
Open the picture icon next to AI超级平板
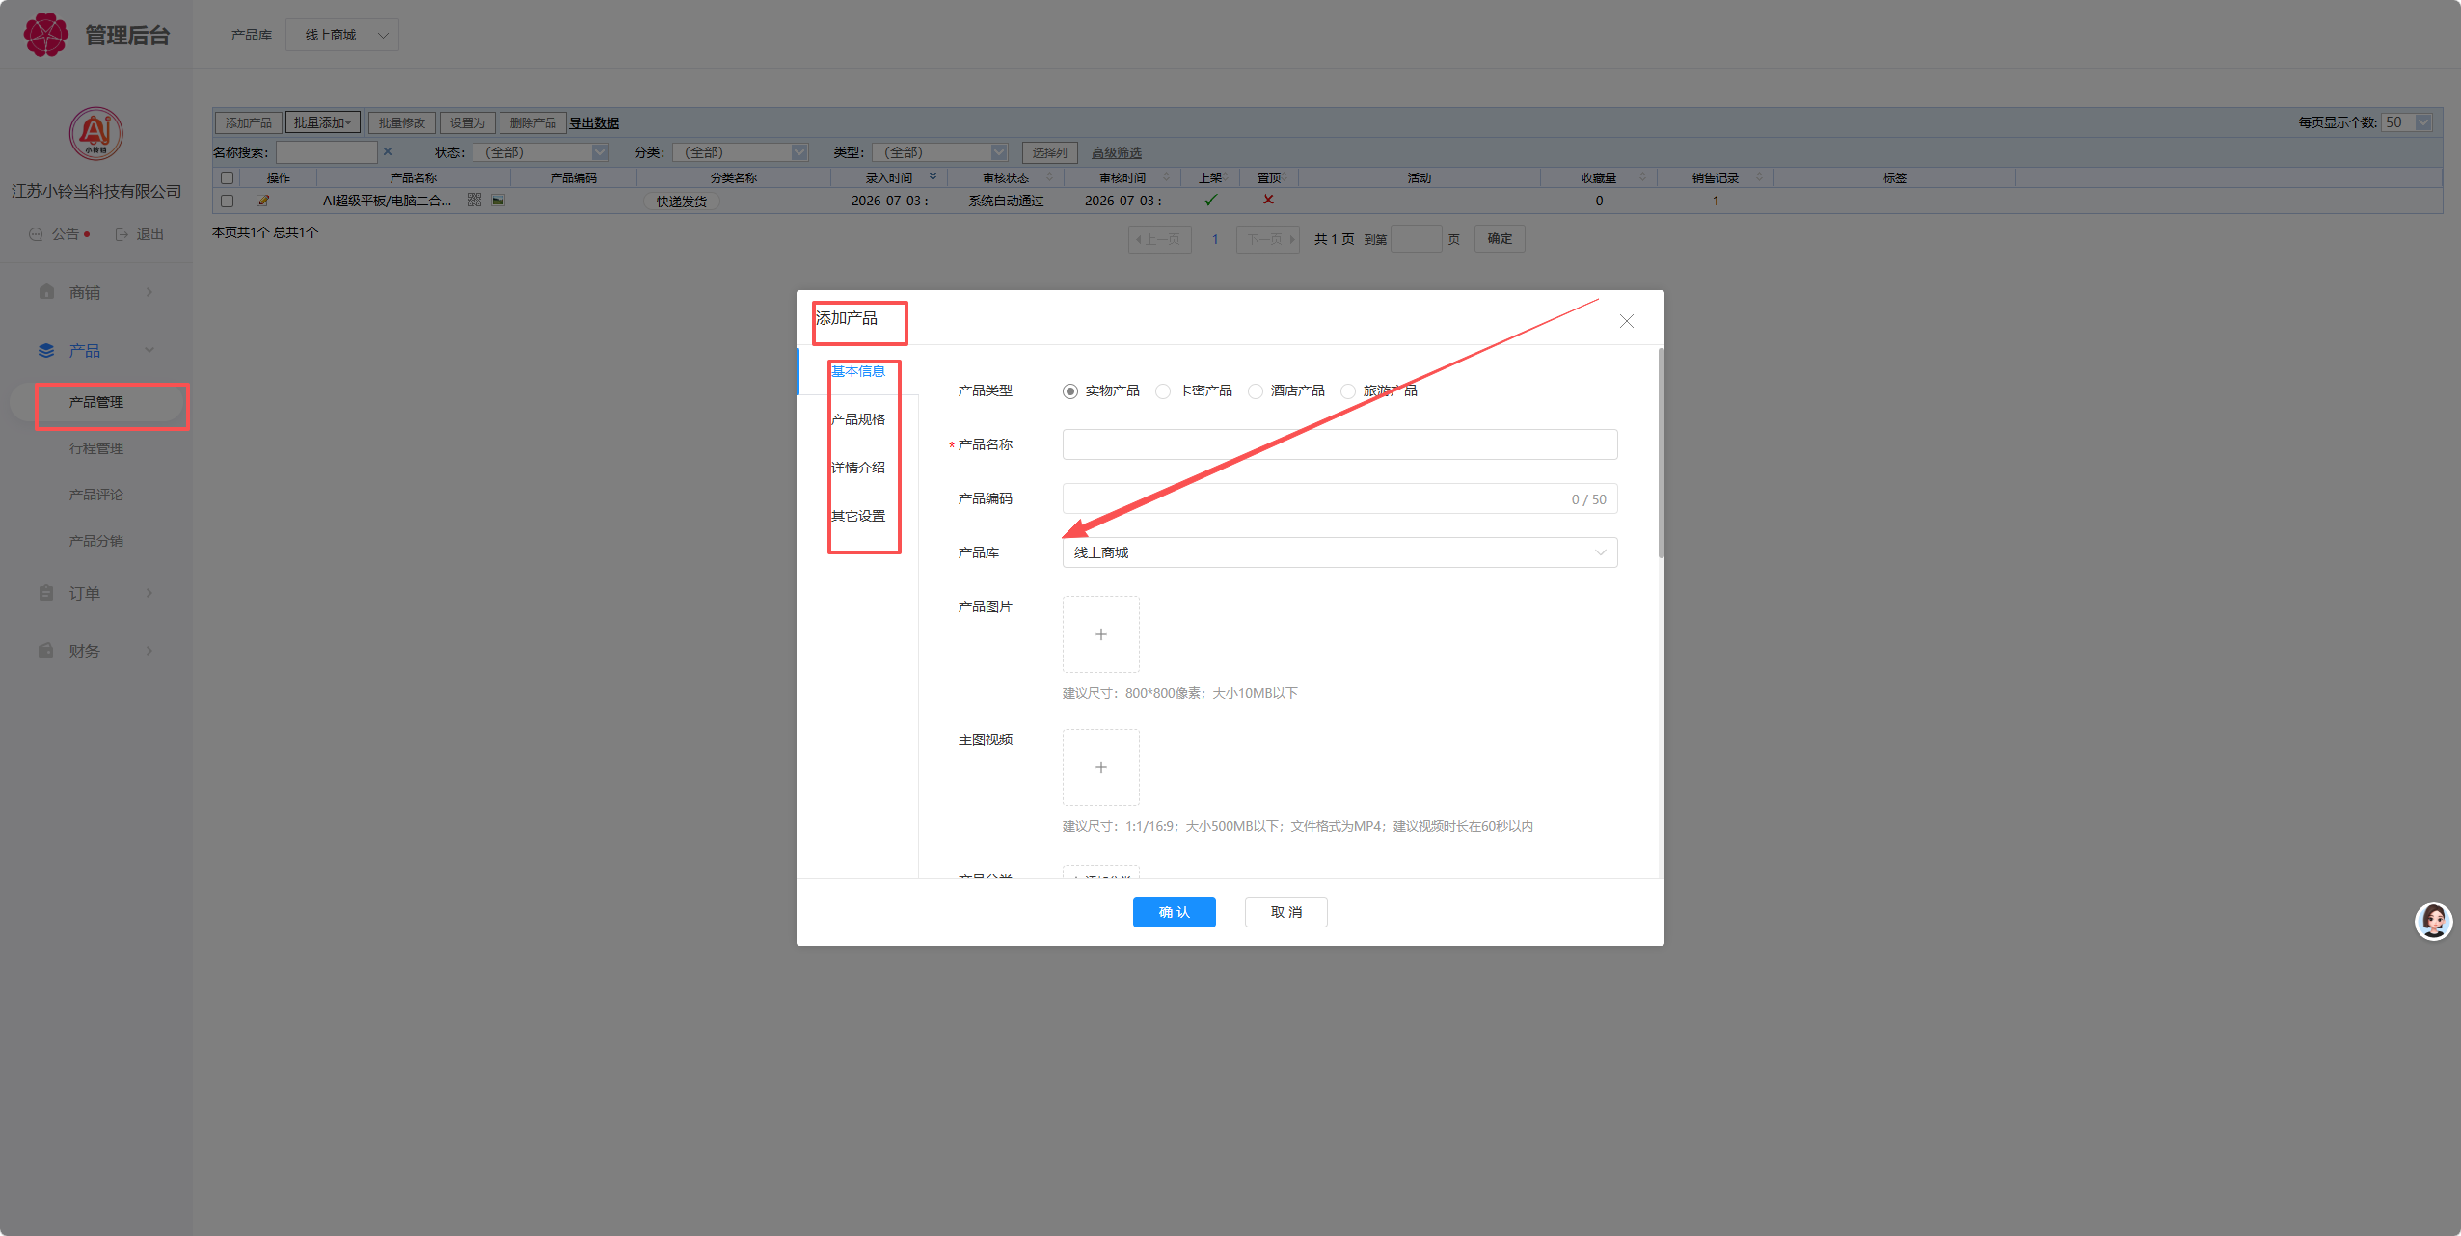click(499, 201)
